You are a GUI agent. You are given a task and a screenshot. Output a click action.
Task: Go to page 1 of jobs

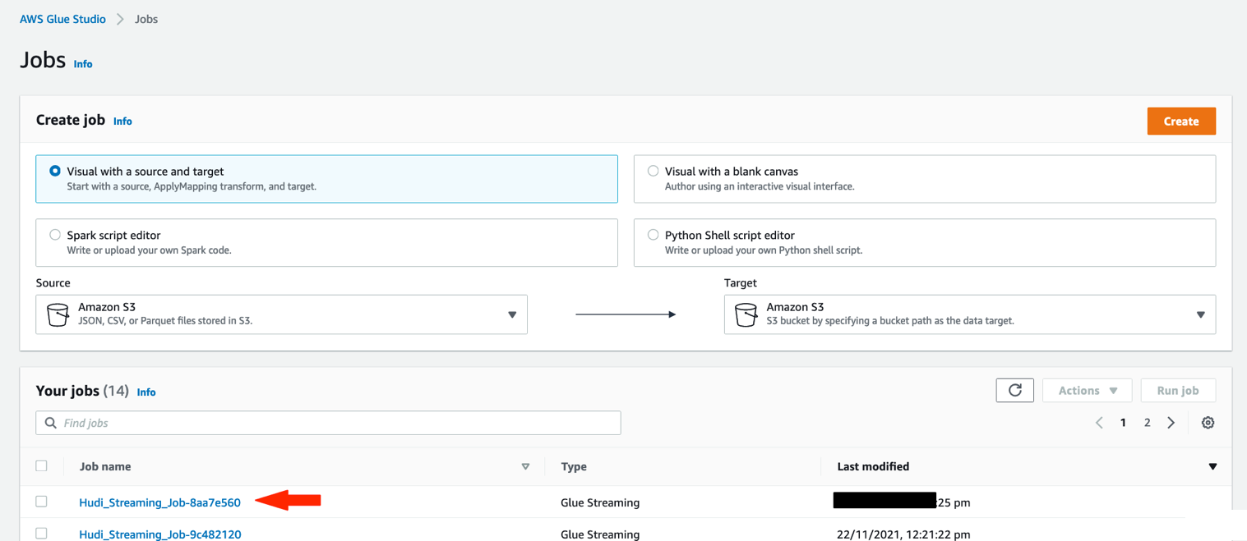point(1123,423)
